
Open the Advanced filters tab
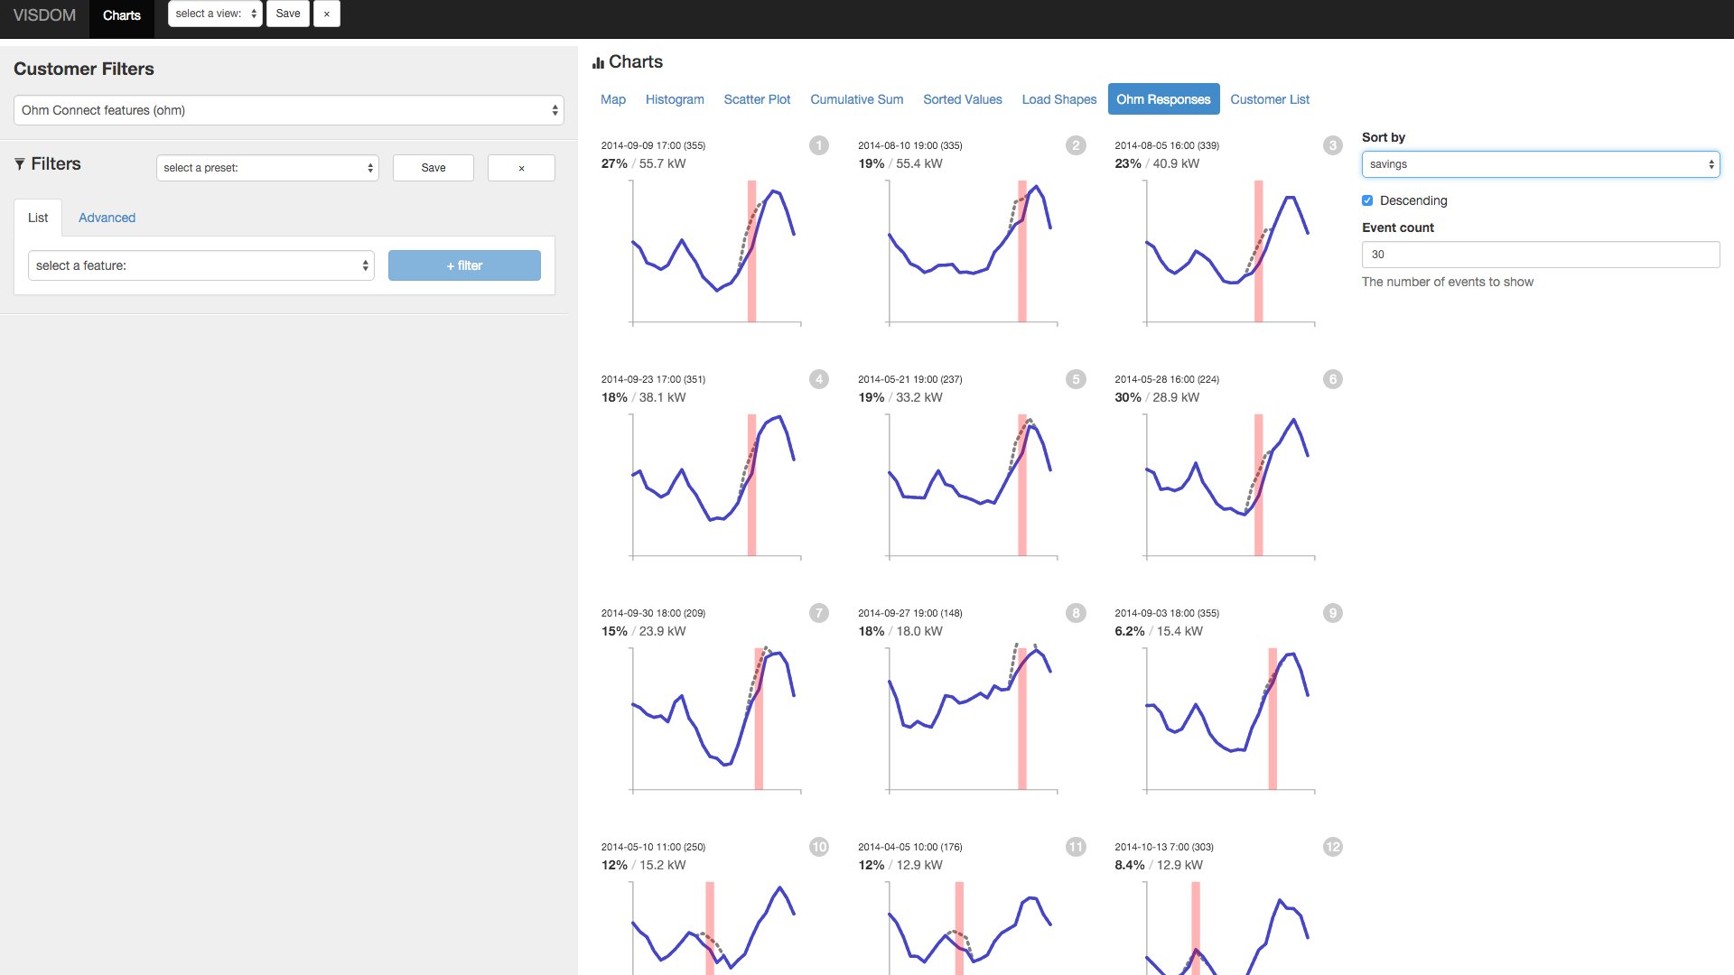107,218
